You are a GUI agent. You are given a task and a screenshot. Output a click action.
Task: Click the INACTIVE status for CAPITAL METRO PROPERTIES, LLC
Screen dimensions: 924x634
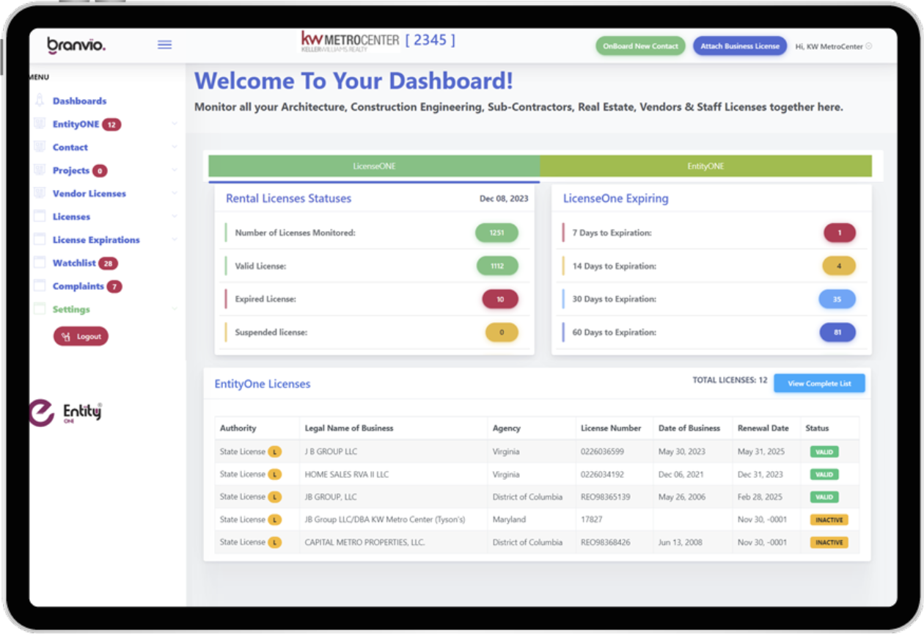[x=829, y=542]
